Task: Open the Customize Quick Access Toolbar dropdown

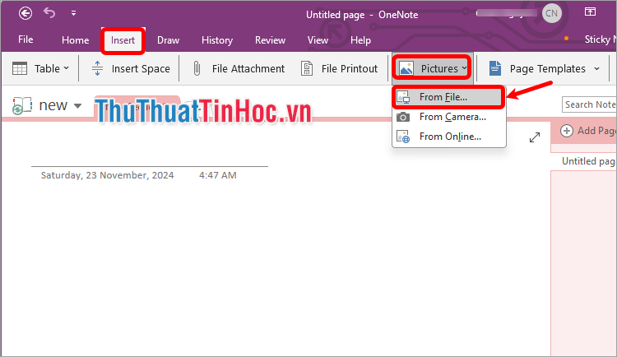Action: (x=73, y=13)
